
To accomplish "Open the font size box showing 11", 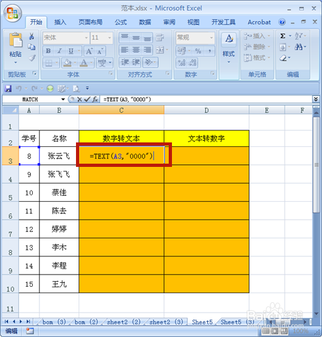I will pyautogui.click(x=101, y=38).
